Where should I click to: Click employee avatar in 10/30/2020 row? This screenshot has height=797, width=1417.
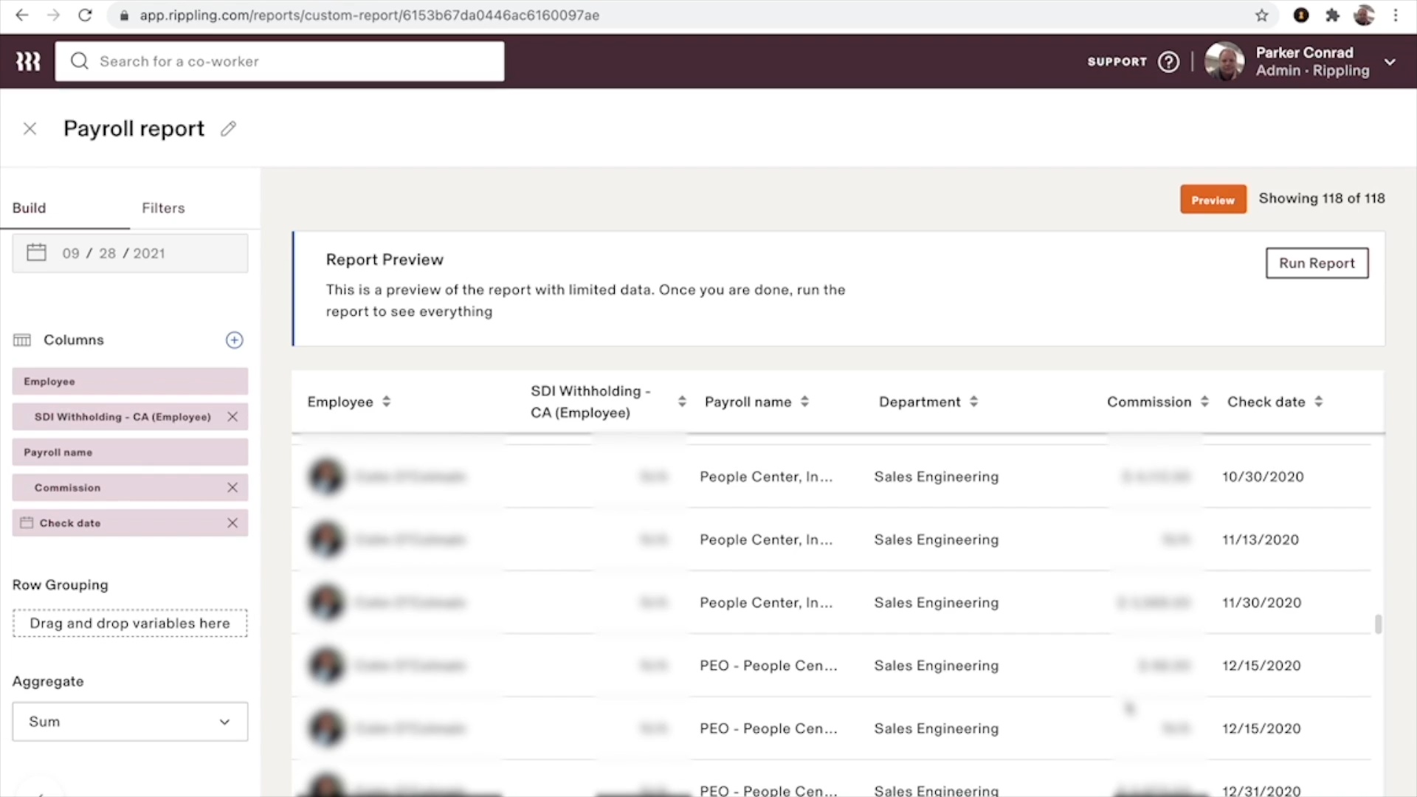(326, 477)
